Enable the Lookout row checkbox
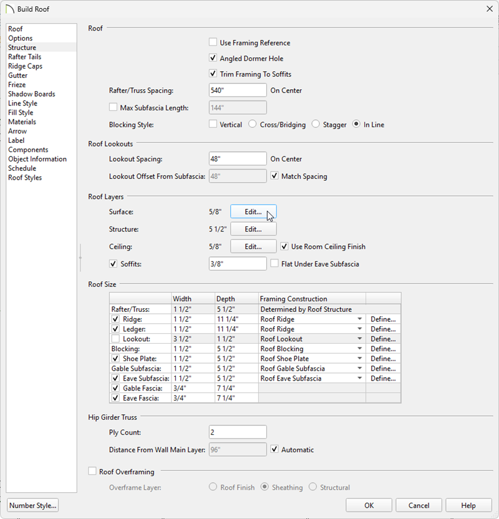This screenshot has width=499, height=519. pyautogui.click(x=115, y=339)
